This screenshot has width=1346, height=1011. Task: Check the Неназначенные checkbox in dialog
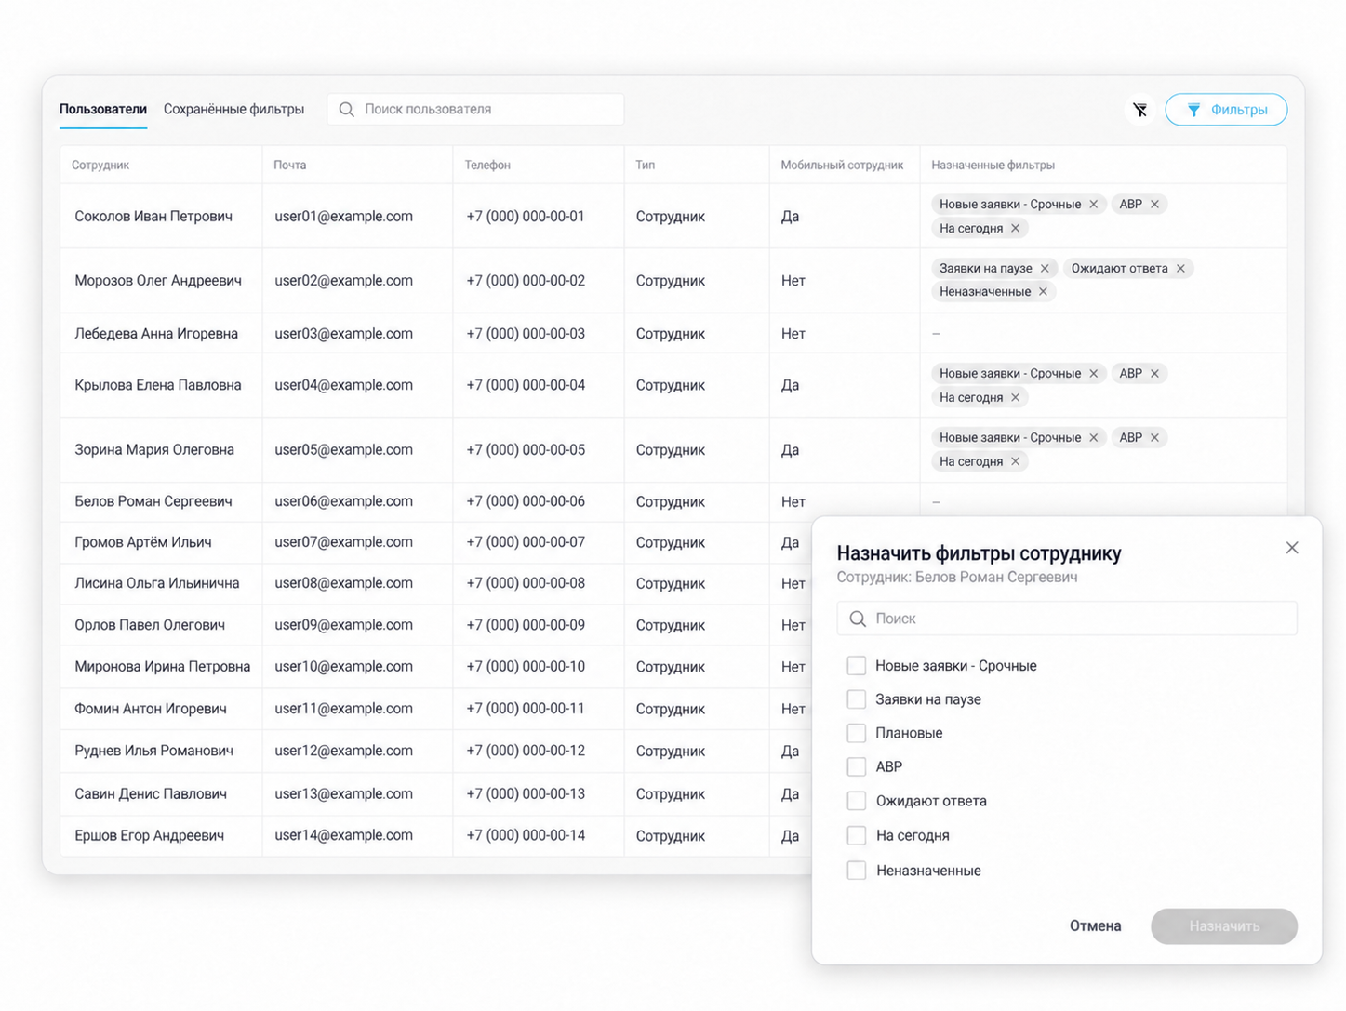857,871
